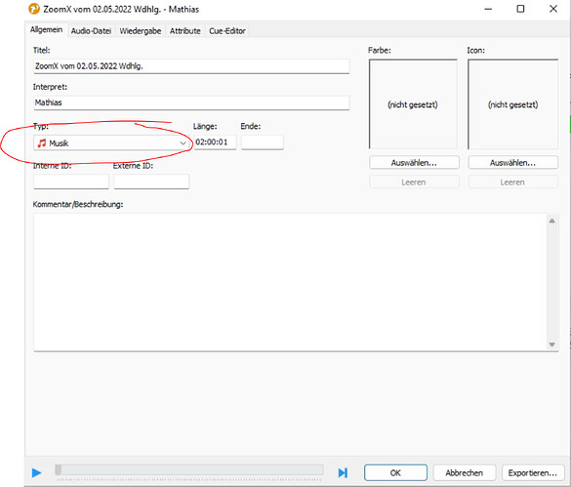Choose an icon via Icon Auswählen button

(x=512, y=162)
